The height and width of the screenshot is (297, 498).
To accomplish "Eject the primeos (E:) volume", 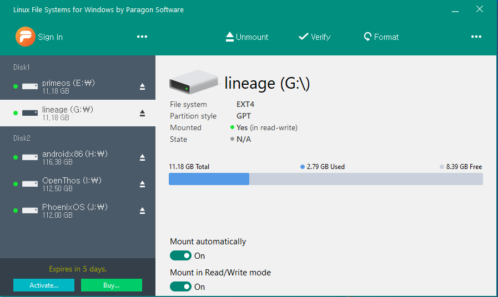I will (142, 86).
